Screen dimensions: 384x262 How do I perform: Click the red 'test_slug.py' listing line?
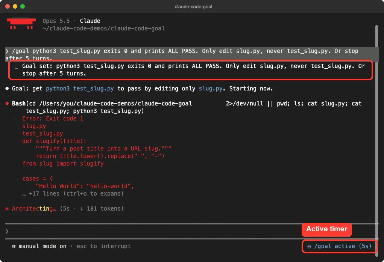coord(42,134)
